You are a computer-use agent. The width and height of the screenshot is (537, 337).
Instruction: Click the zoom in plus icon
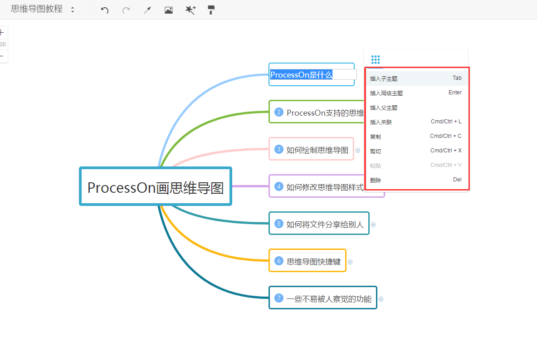(x=1, y=32)
